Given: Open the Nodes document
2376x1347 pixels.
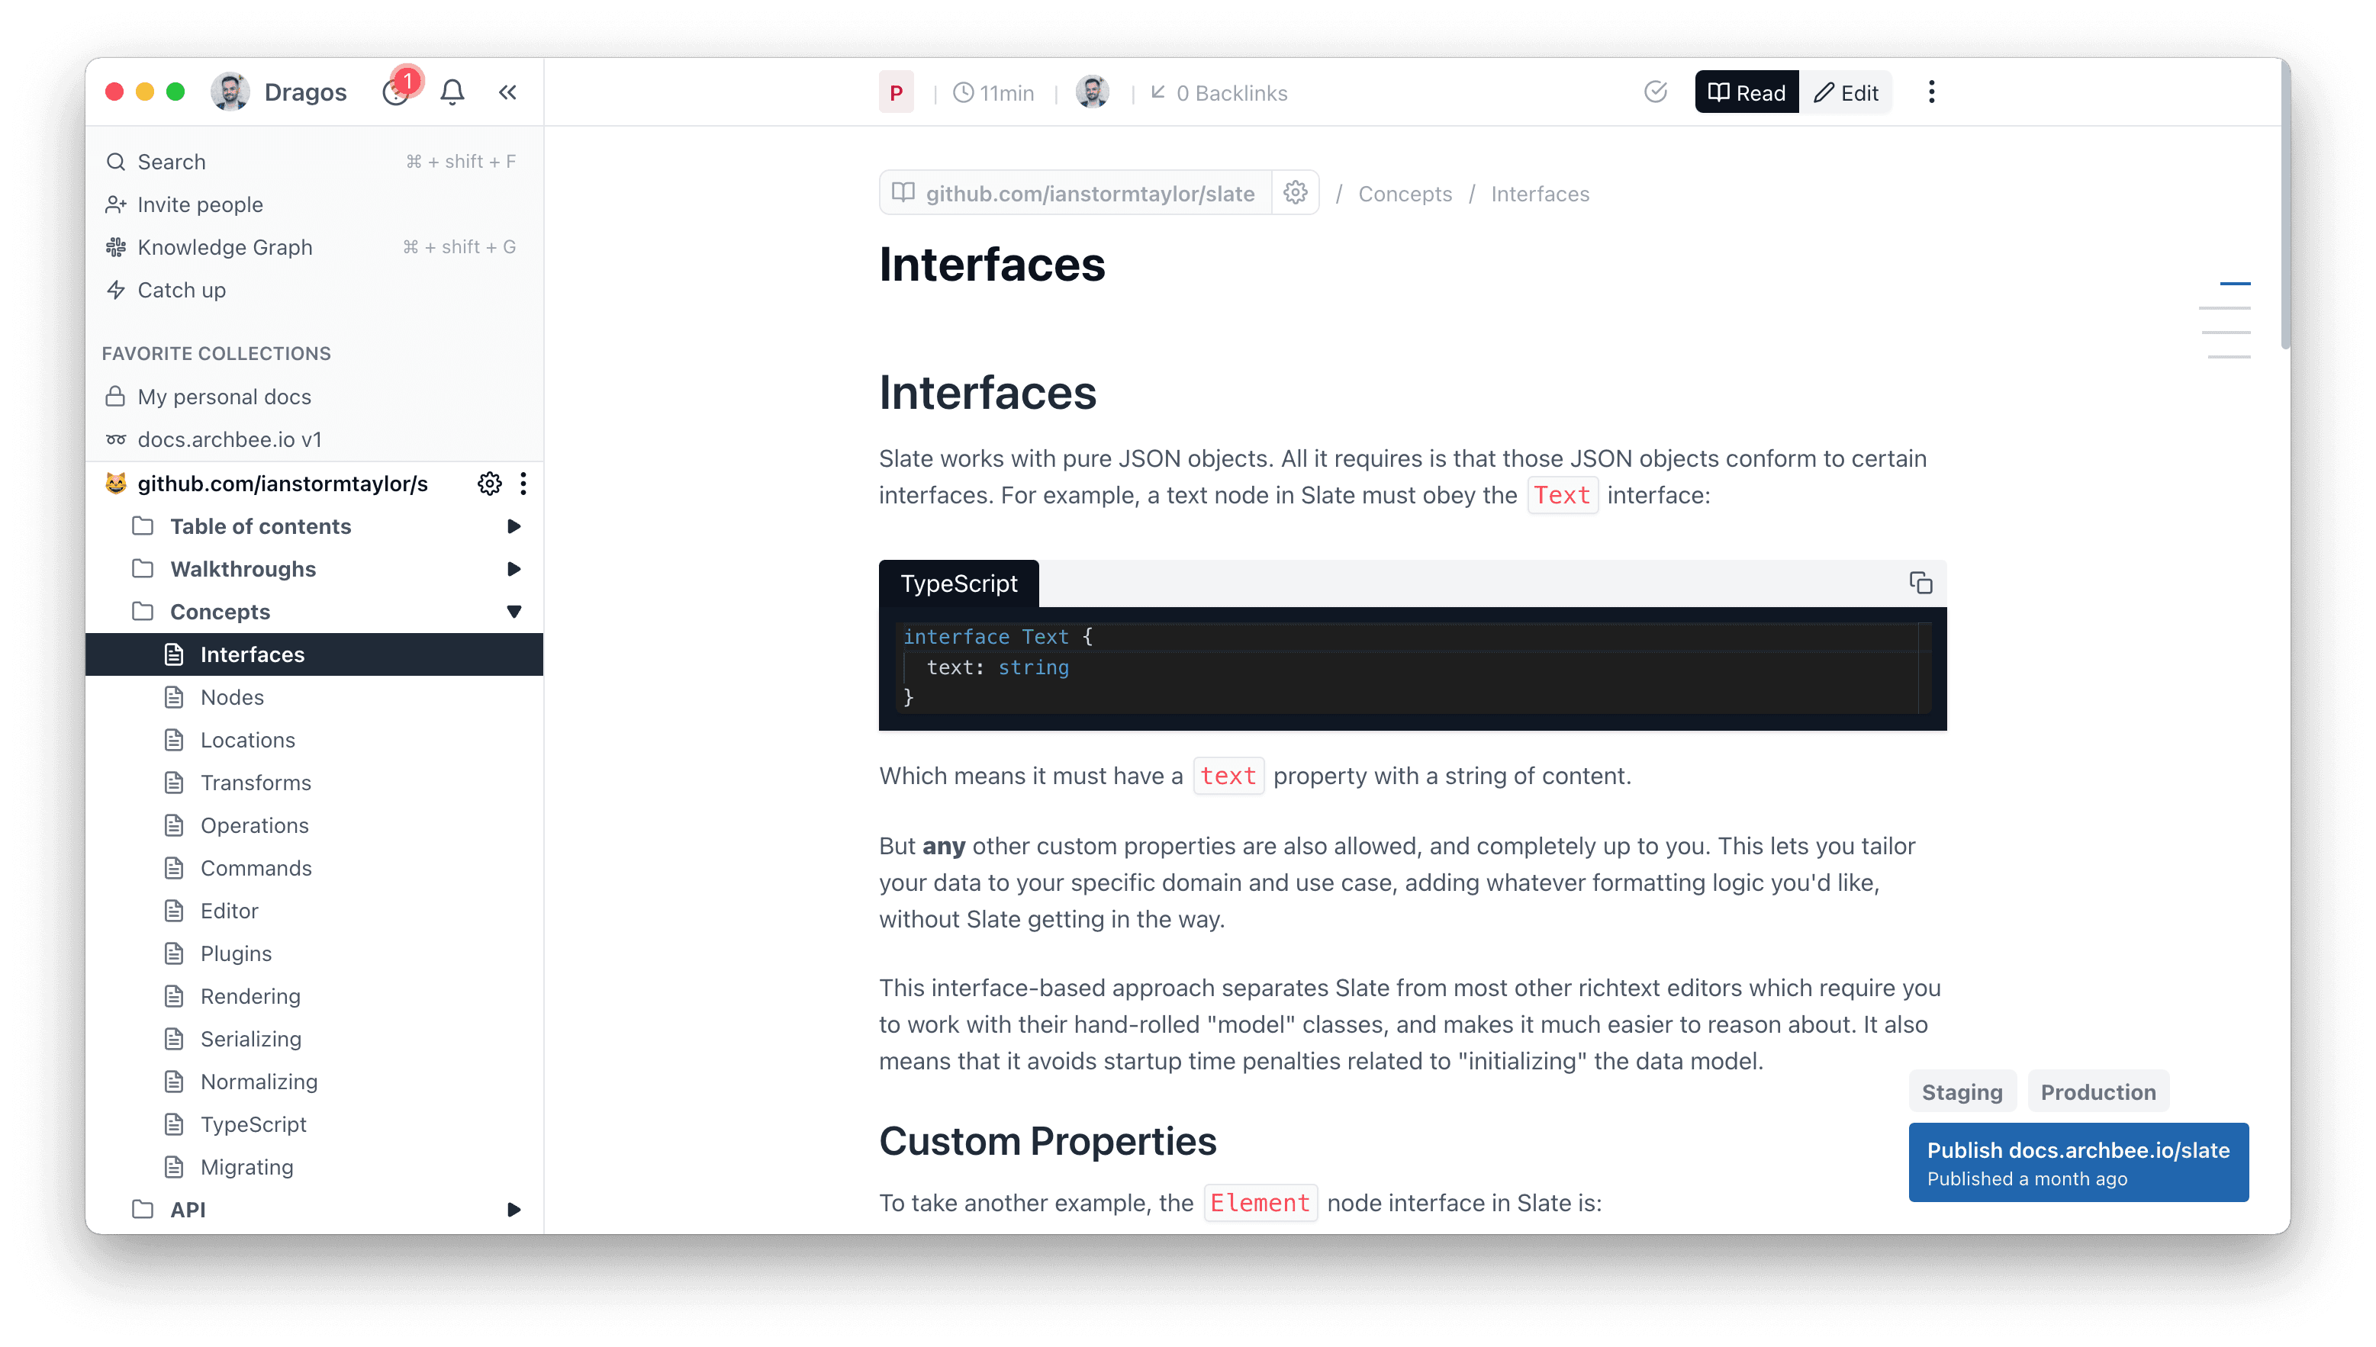Looking at the screenshot, I should pos(232,696).
